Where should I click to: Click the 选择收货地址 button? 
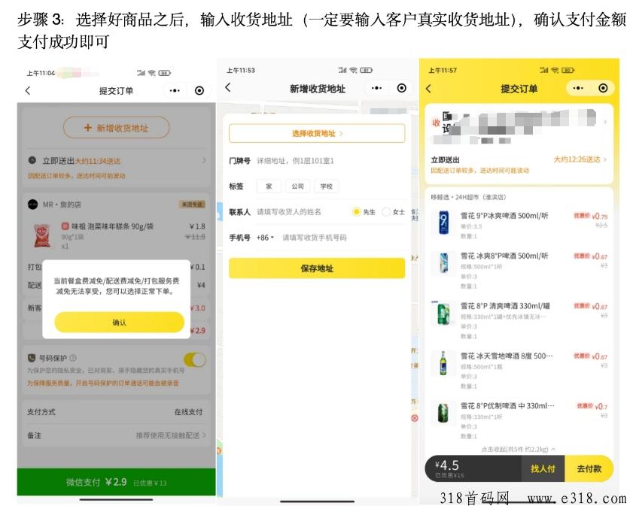pyautogui.click(x=317, y=133)
